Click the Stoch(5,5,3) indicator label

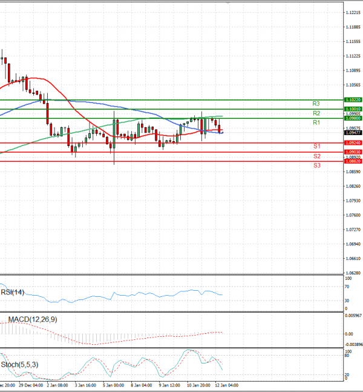pos(19,365)
